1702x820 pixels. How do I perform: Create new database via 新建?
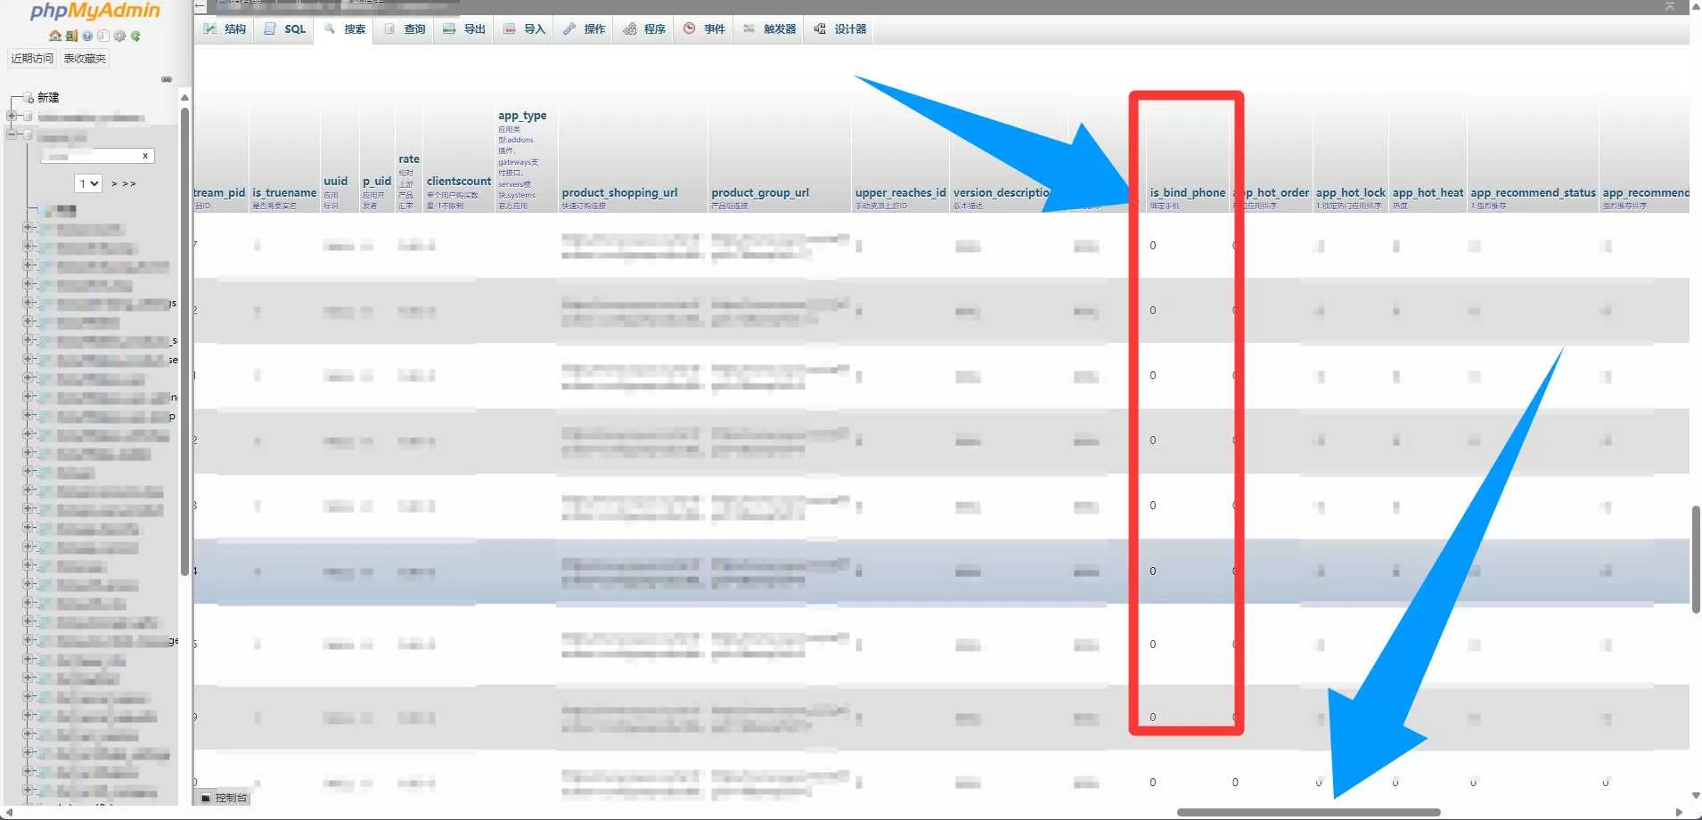48,97
